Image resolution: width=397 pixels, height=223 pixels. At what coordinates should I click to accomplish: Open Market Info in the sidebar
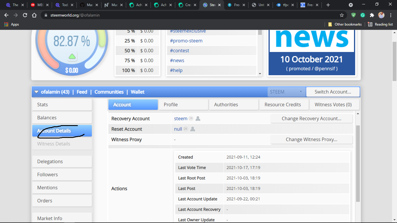coord(62,218)
